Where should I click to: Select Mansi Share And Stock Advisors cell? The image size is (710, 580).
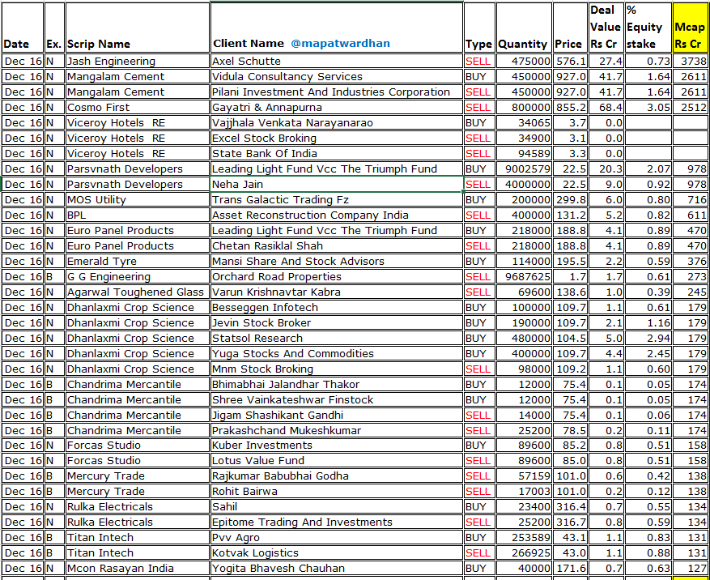[x=337, y=262]
